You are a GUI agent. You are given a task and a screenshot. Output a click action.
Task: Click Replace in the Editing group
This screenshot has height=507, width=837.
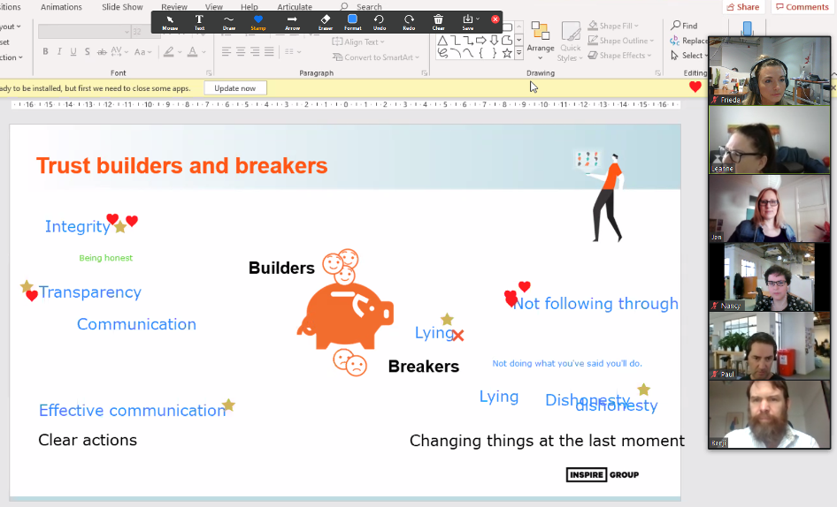click(688, 41)
